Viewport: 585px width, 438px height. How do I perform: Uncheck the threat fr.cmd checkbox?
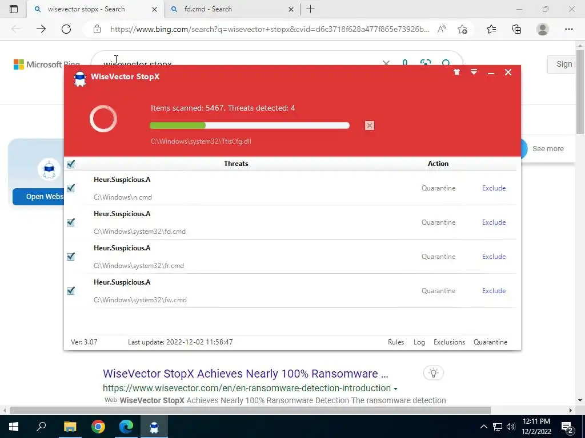70,257
